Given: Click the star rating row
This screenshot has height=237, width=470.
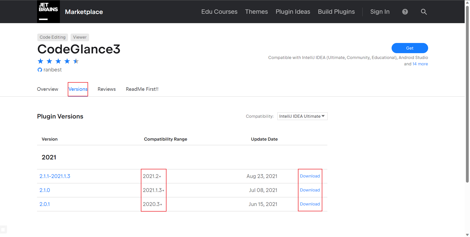Looking at the screenshot, I should pyautogui.click(x=58, y=61).
